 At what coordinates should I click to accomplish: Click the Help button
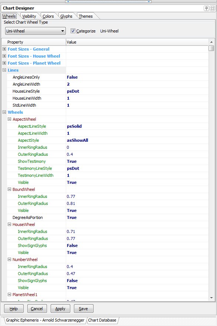pos(14,309)
